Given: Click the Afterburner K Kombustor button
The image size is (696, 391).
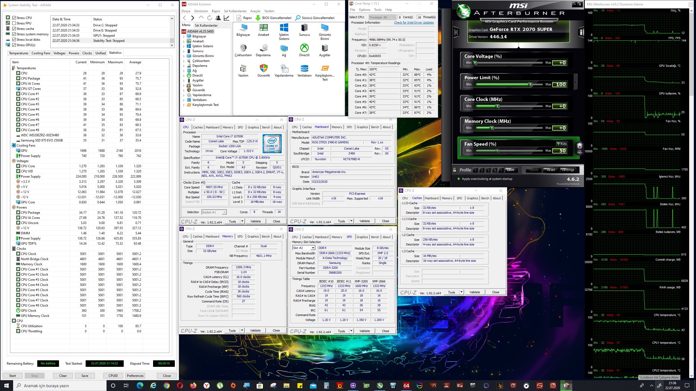Looking at the screenshot, I should point(456,33).
